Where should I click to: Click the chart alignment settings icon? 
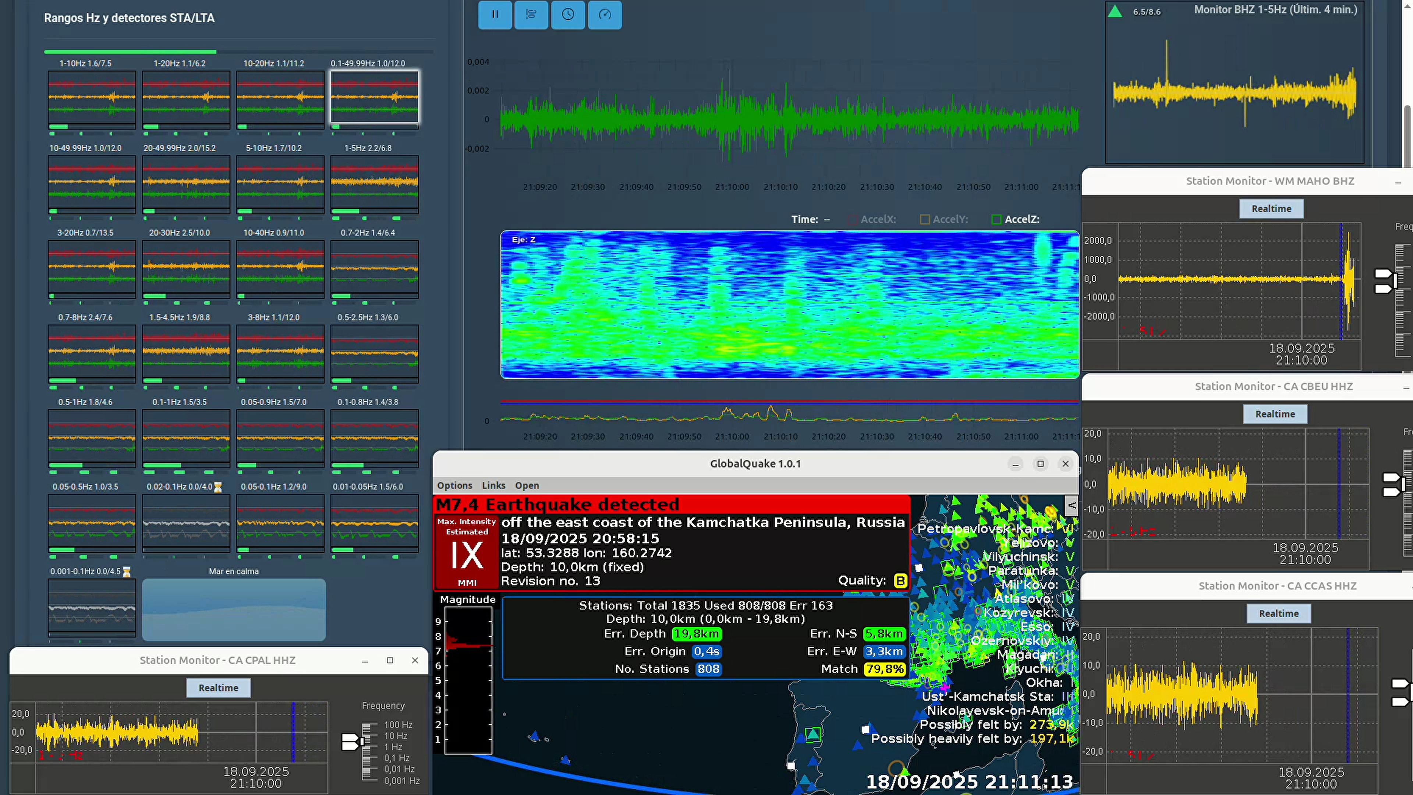click(531, 14)
